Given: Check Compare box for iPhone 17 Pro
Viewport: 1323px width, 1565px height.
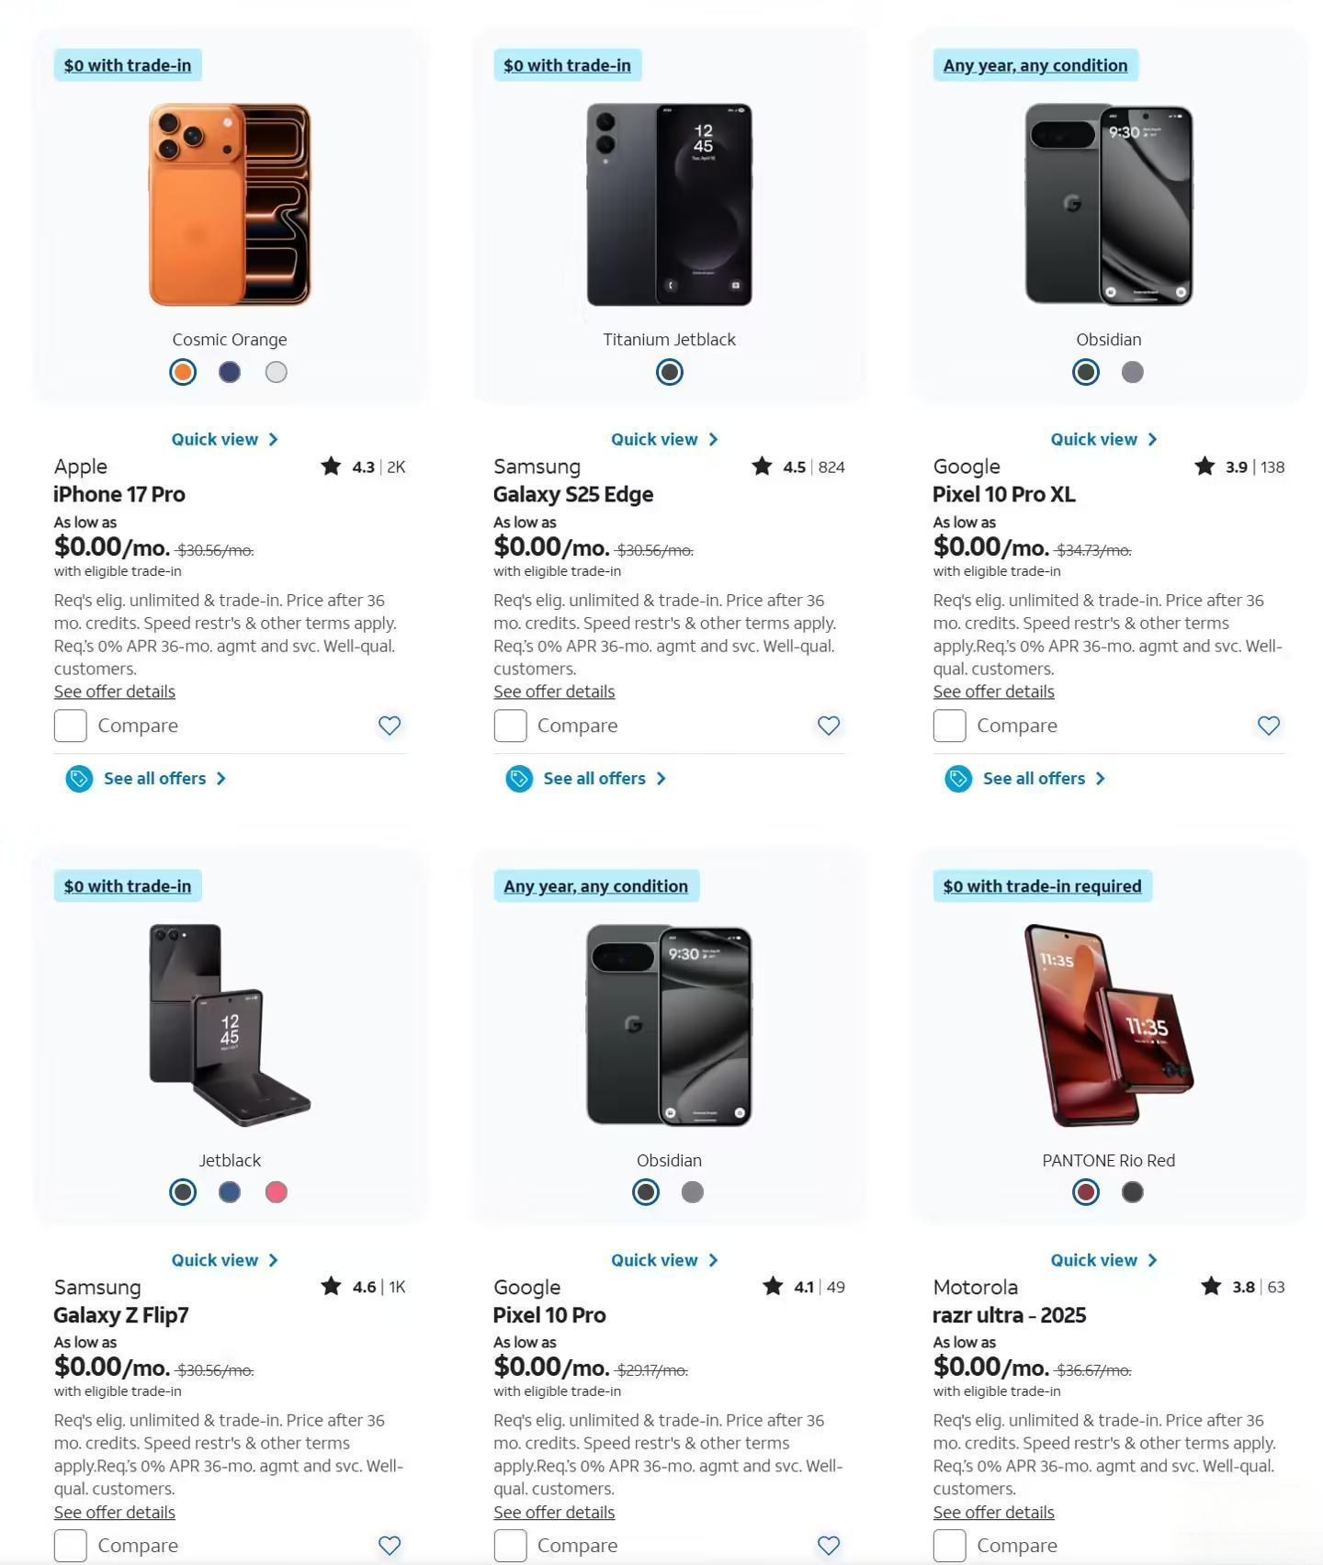Looking at the screenshot, I should (x=71, y=726).
